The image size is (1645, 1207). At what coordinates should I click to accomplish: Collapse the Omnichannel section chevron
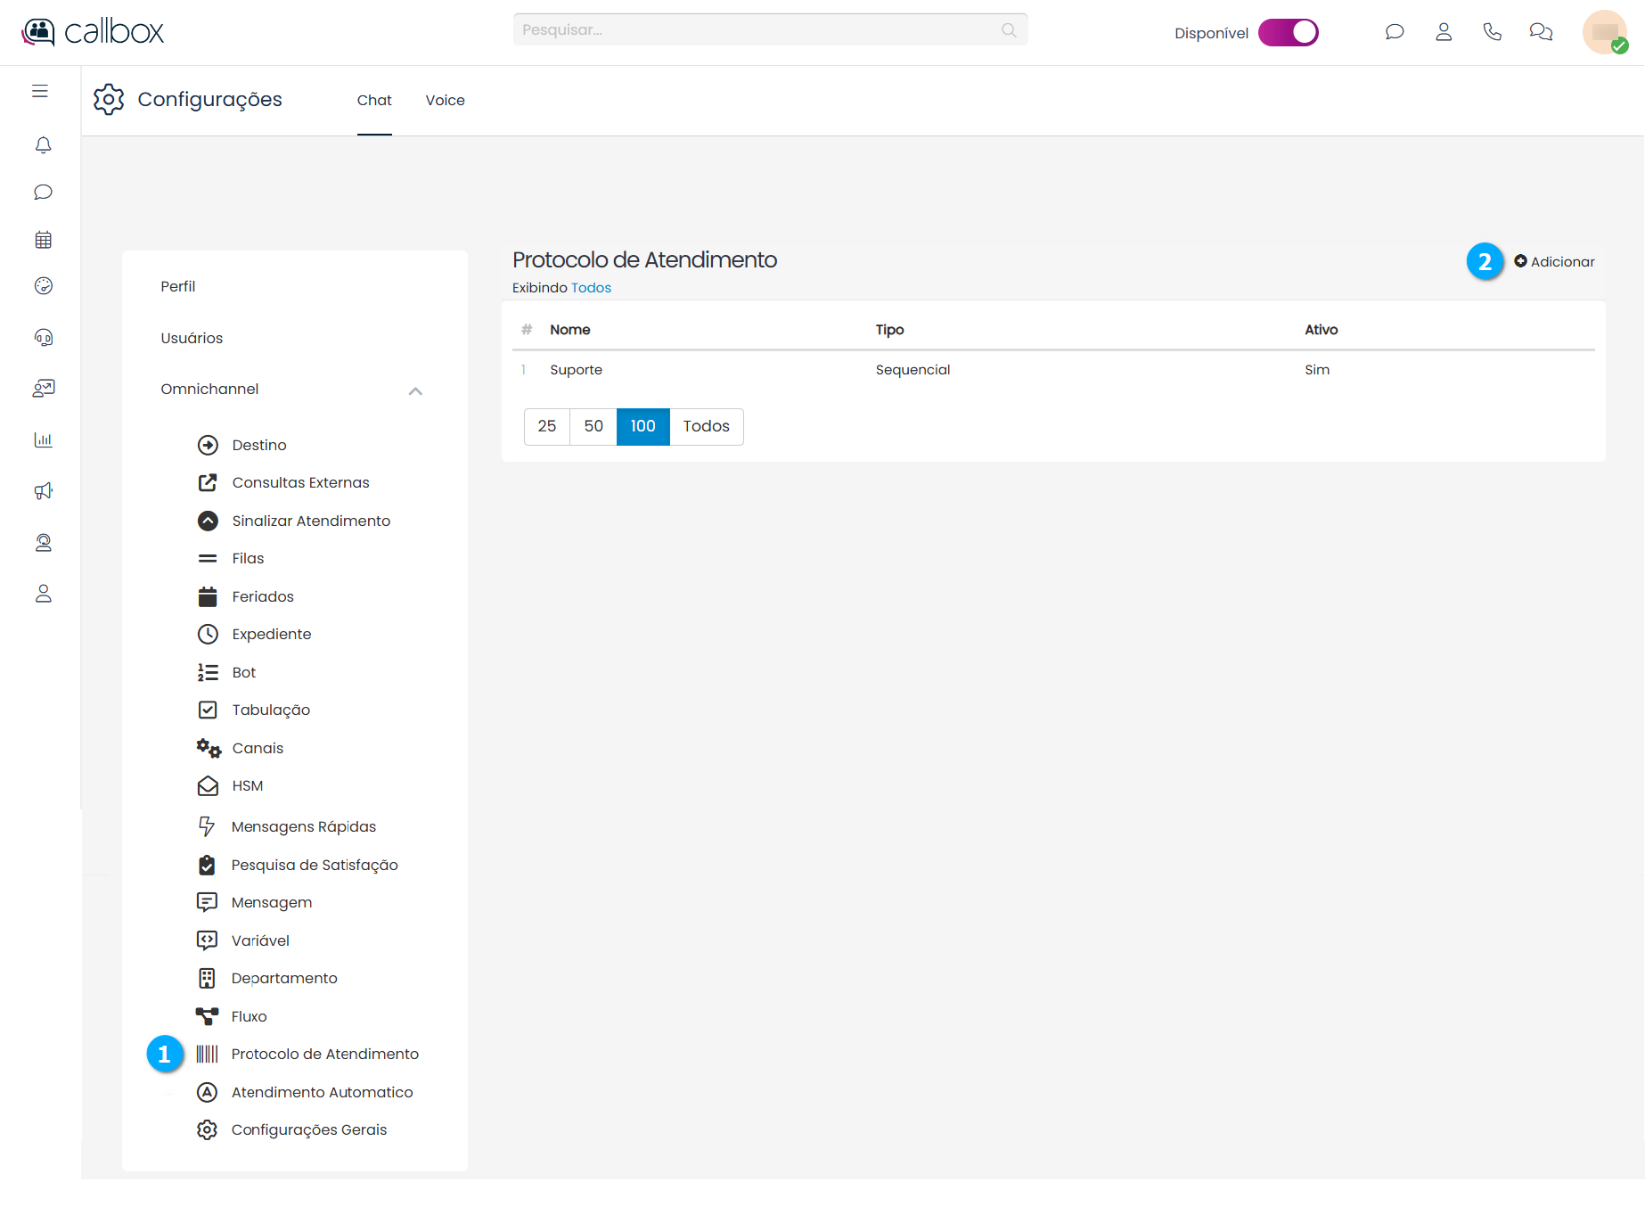(415, 390)
